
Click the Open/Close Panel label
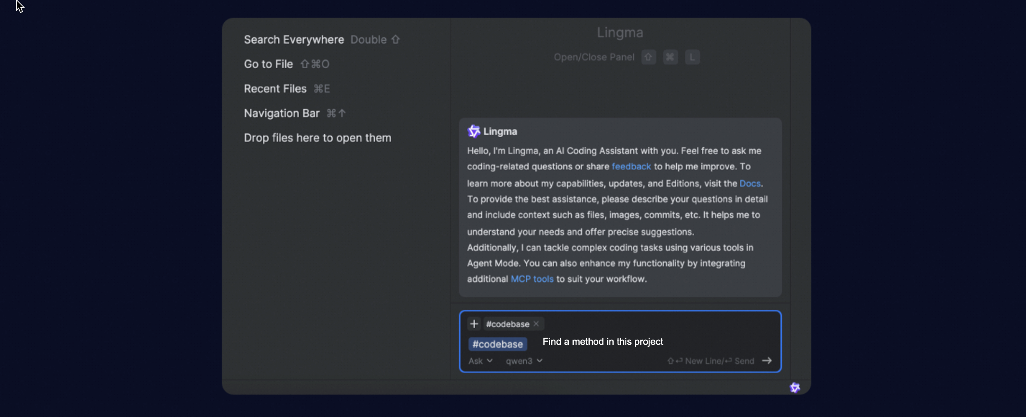click(594, 57)
